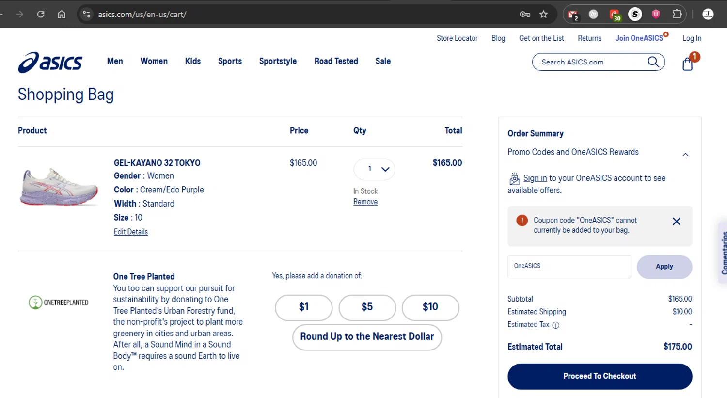Click the Store Locator link
727x398 pixels.
point(457,38)
